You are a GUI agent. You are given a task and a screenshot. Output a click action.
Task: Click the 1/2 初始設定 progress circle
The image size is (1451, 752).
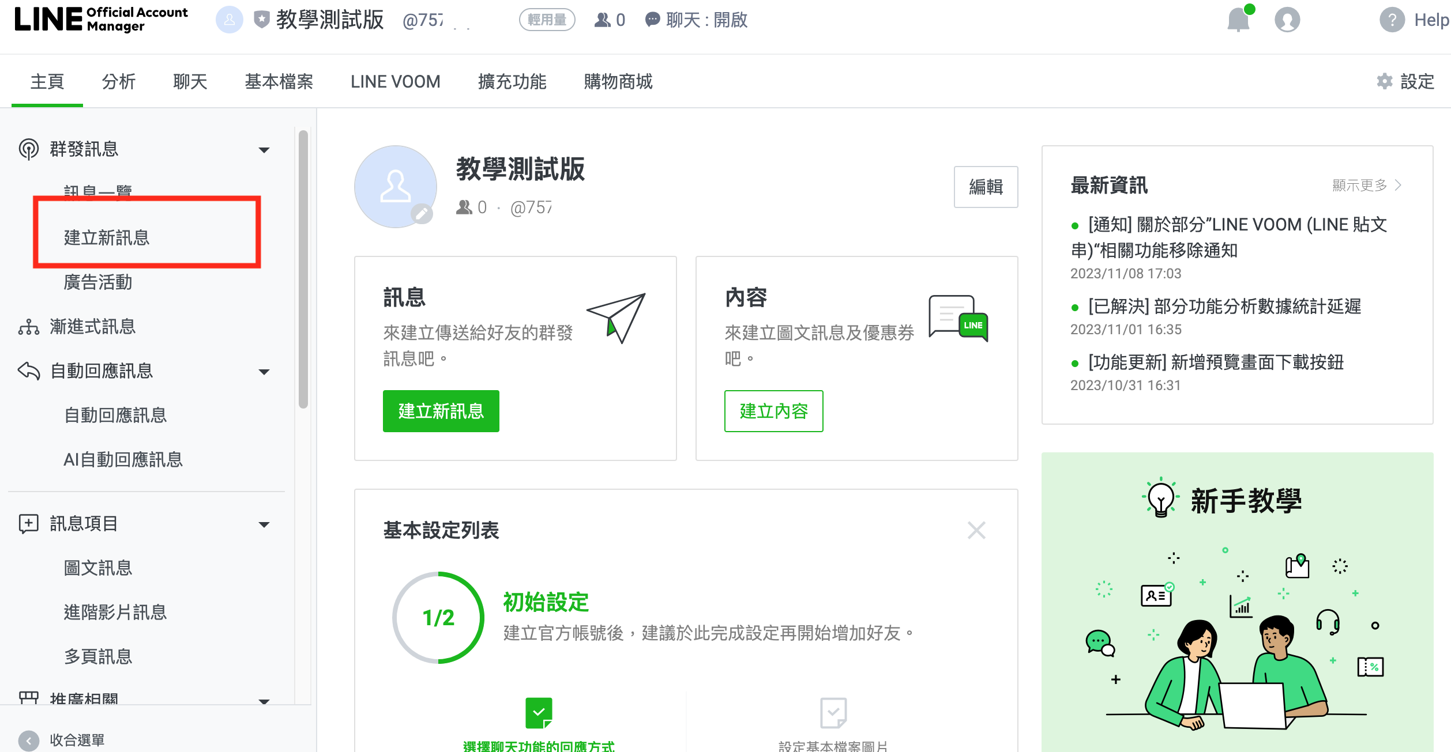pos(438,618)
